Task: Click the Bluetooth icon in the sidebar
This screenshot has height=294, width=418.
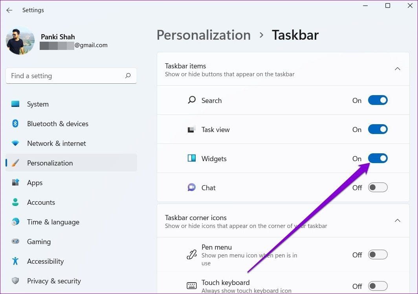Action: (x=15, y=123)
